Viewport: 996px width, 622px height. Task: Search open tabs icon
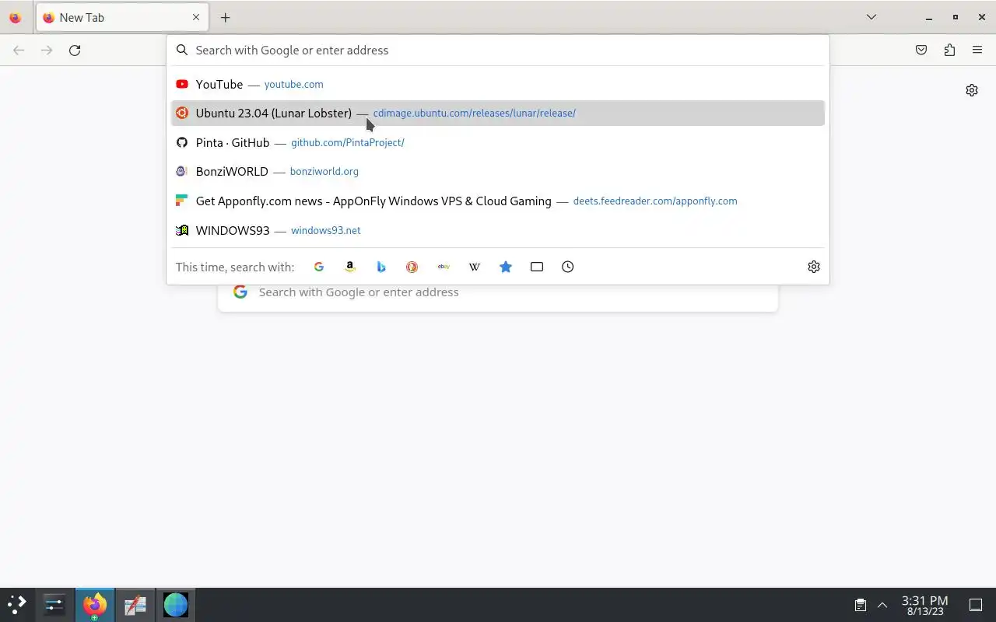point(537,267)
